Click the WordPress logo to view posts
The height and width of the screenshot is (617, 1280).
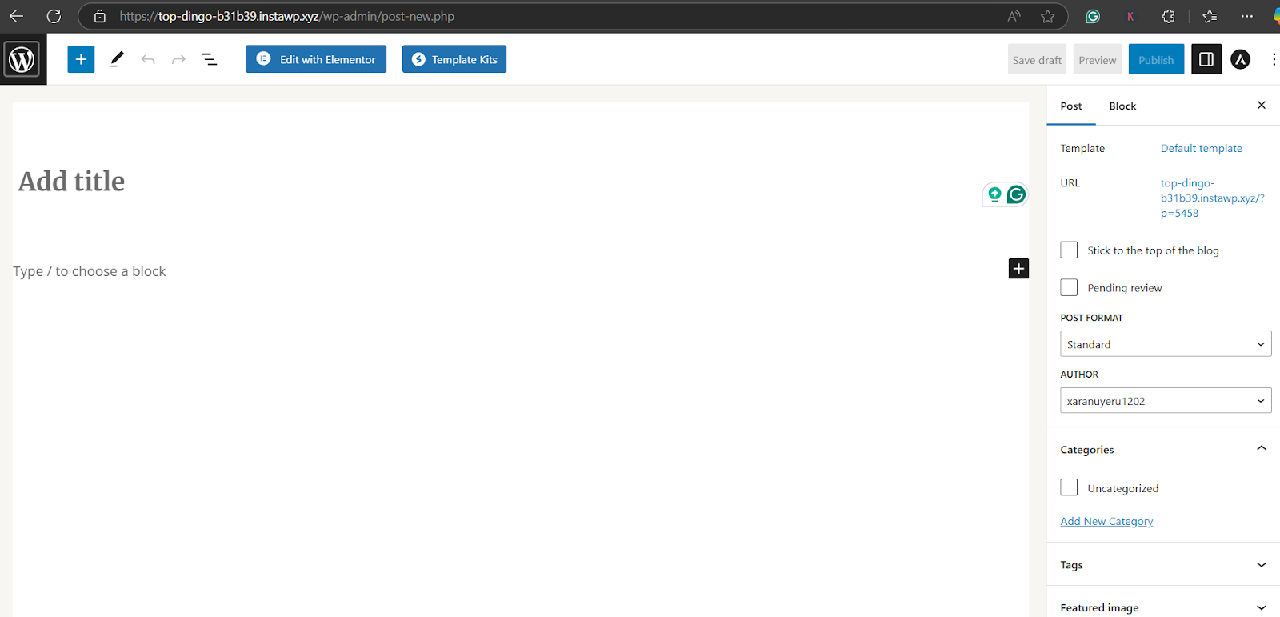coord(22,59)
